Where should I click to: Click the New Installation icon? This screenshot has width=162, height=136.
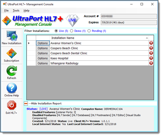[12, 36]
